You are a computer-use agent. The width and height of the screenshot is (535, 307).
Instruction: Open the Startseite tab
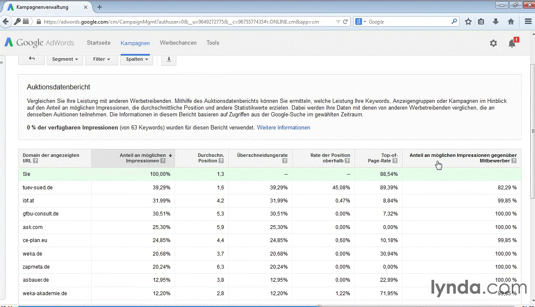(x=99, y=43)
